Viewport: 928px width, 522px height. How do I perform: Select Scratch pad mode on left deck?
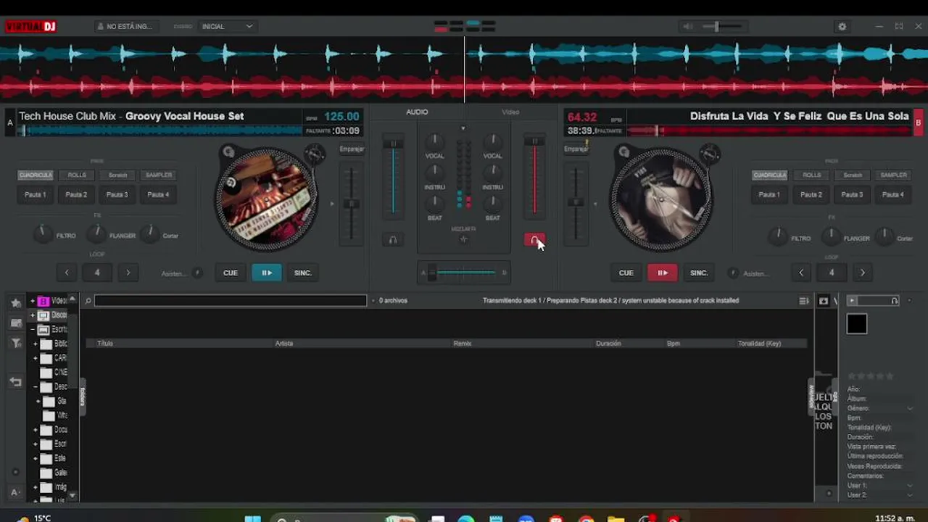pos(117,175)
